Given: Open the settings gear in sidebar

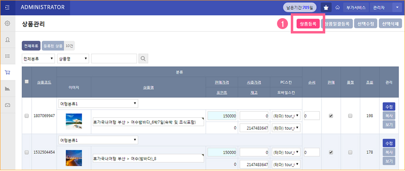Looking at the screenshot, I should coord(7,23).
